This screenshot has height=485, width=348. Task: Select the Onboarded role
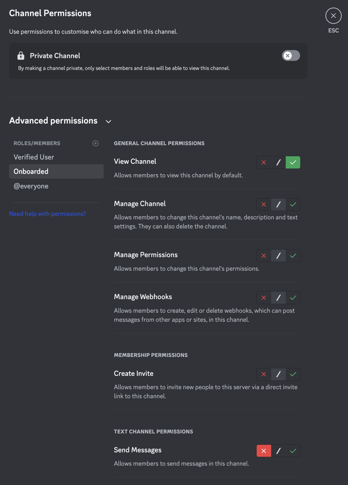tap(31, 172)
